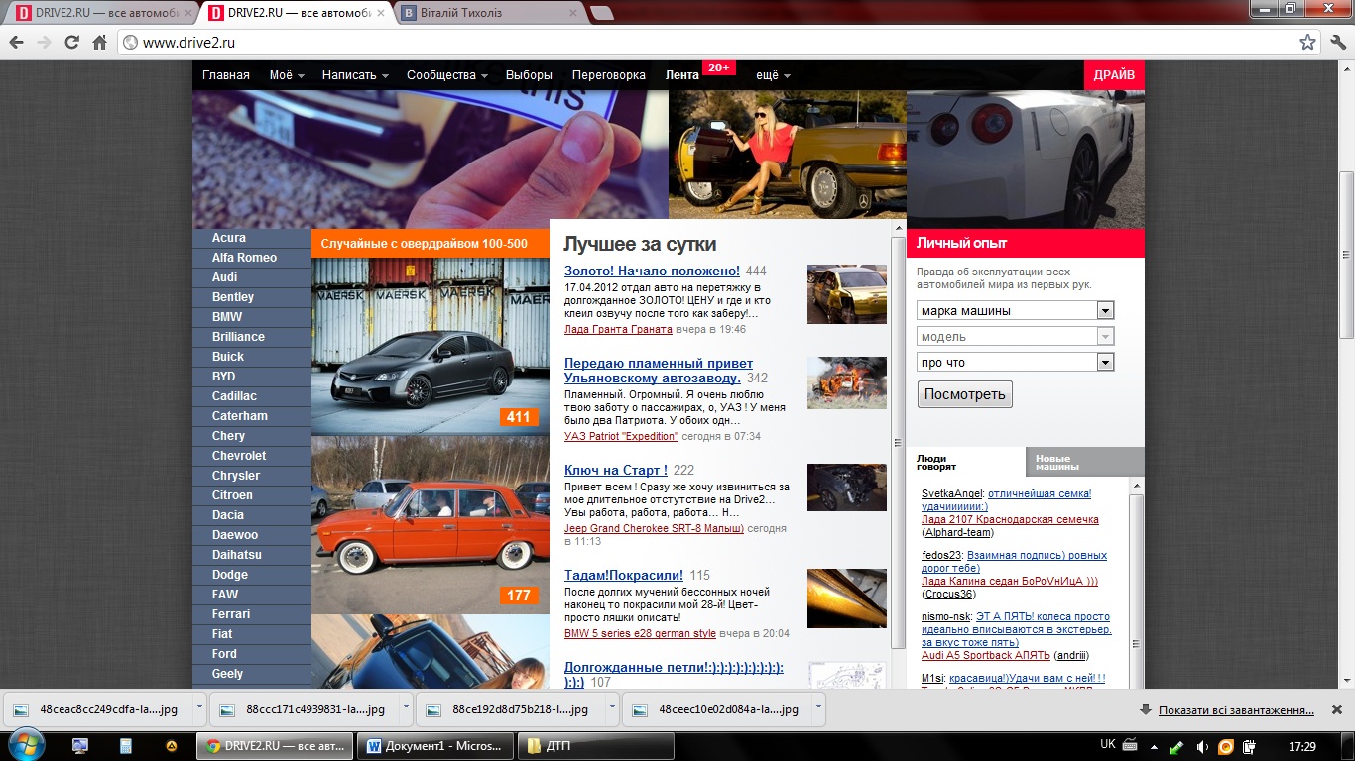The height and width of the screenshot is (761, 1355).
Task: Open article Ключ на Старт !
Action: tap(616, 470)
